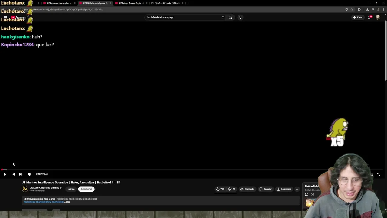This screenshot has height=218, width=387.
Task: Subscribe using the Suscribirme button
Action: (86, 189)
